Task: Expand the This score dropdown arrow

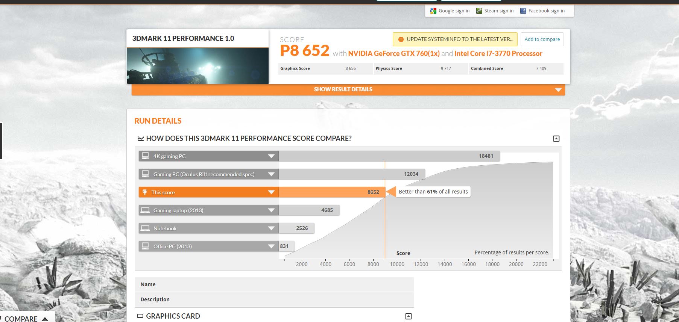Action: [271, 192]
